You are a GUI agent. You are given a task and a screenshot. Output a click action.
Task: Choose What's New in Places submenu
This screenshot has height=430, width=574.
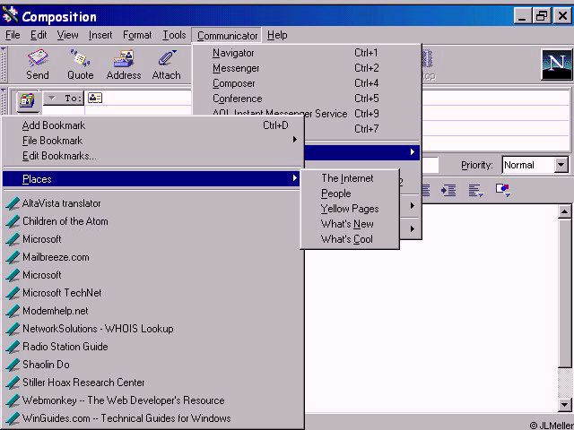350,224
